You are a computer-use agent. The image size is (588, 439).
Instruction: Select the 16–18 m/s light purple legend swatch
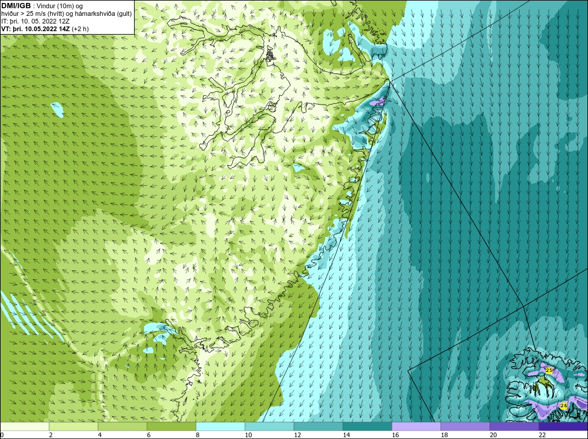click(416, 427)
